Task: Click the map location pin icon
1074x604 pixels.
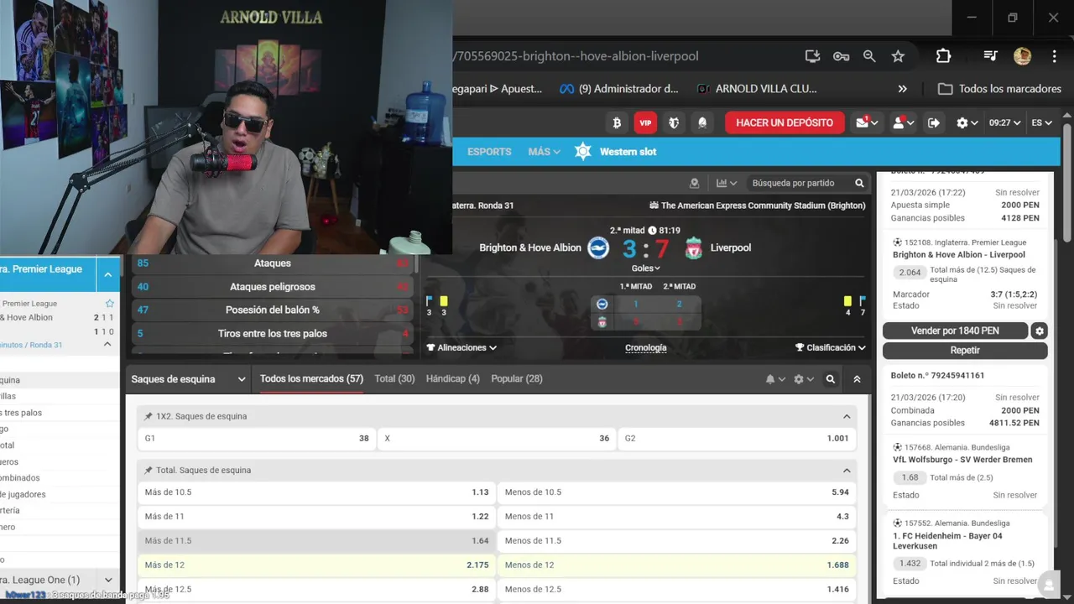Action: pos(694,183)
